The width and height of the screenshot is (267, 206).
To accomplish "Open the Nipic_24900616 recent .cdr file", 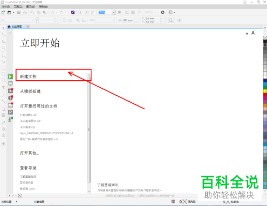I will click(x=46, y=133).
